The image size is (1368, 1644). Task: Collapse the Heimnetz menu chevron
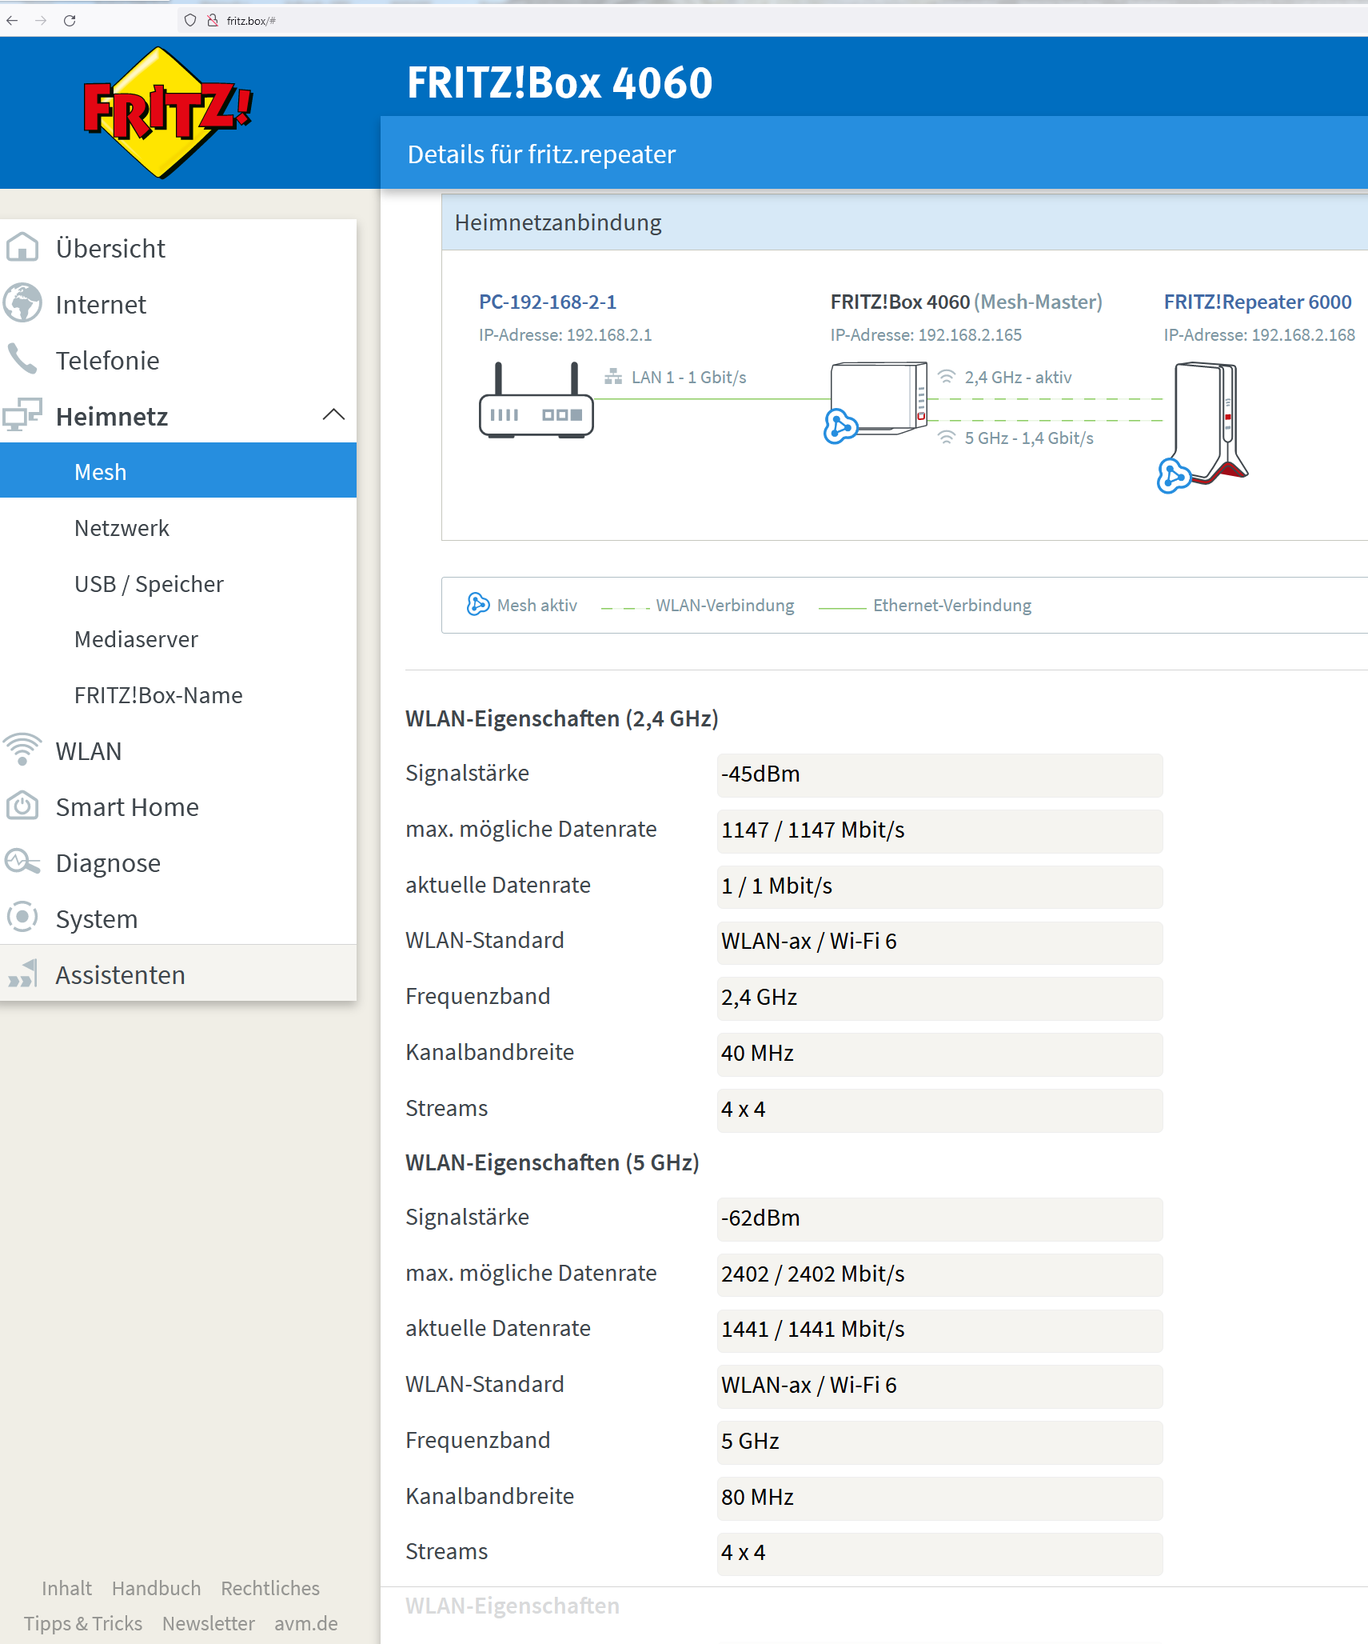click(x=333, y=414)
